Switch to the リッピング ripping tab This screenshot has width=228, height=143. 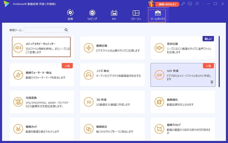(92, 15)
